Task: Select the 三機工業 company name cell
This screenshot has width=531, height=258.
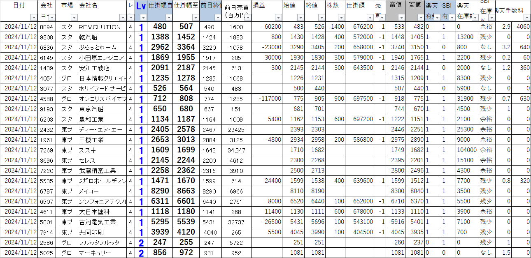Action: (102, 140)
